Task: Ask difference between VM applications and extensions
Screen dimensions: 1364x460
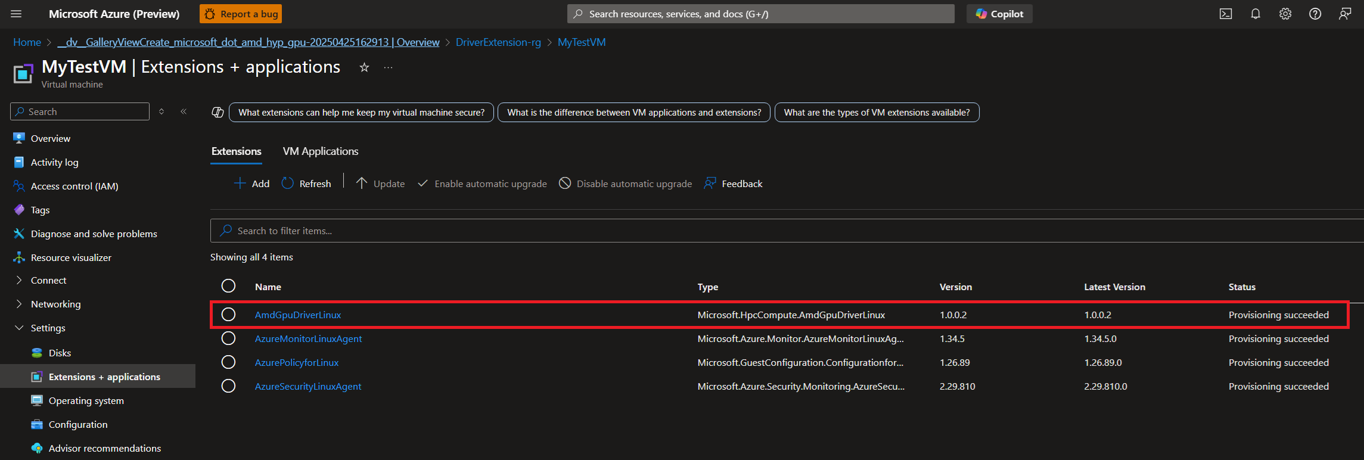Action: pyautogui.click(x=634, y=113)
